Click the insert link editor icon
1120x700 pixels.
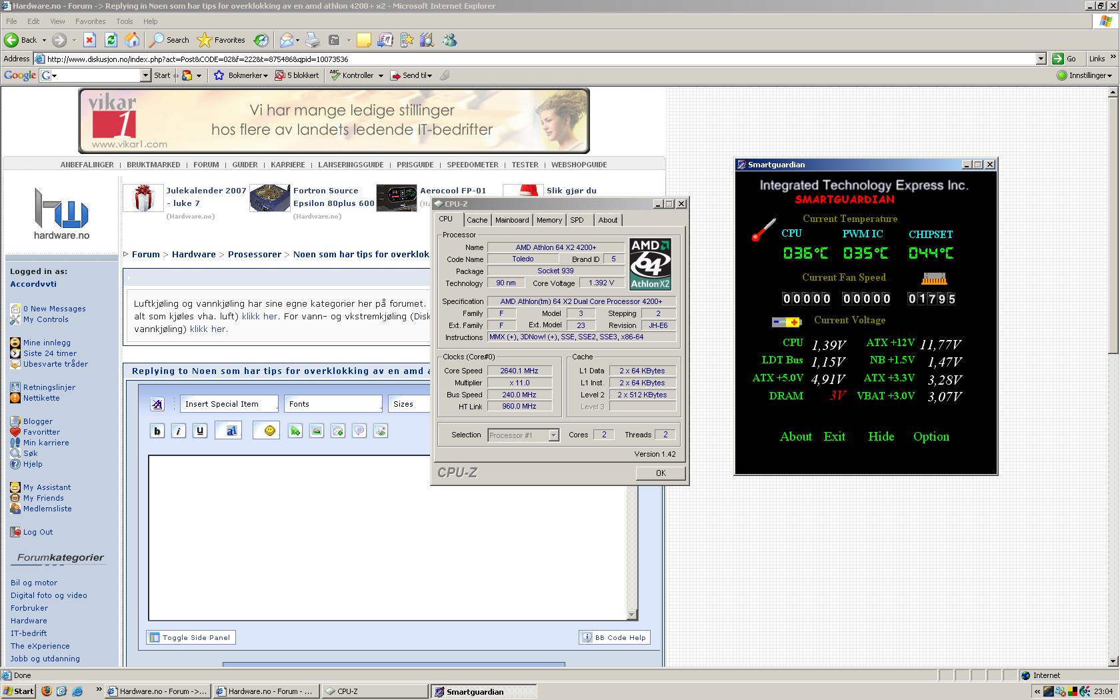[295, 431]
